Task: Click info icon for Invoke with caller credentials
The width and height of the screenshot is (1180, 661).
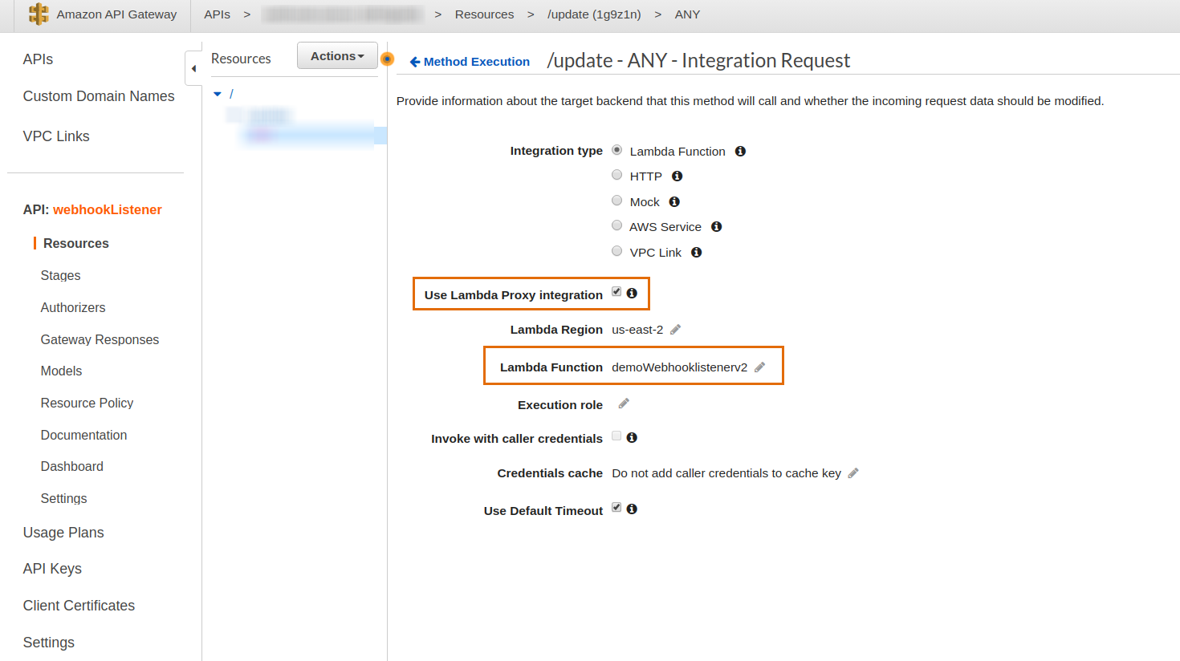Action: coord(632,437)
